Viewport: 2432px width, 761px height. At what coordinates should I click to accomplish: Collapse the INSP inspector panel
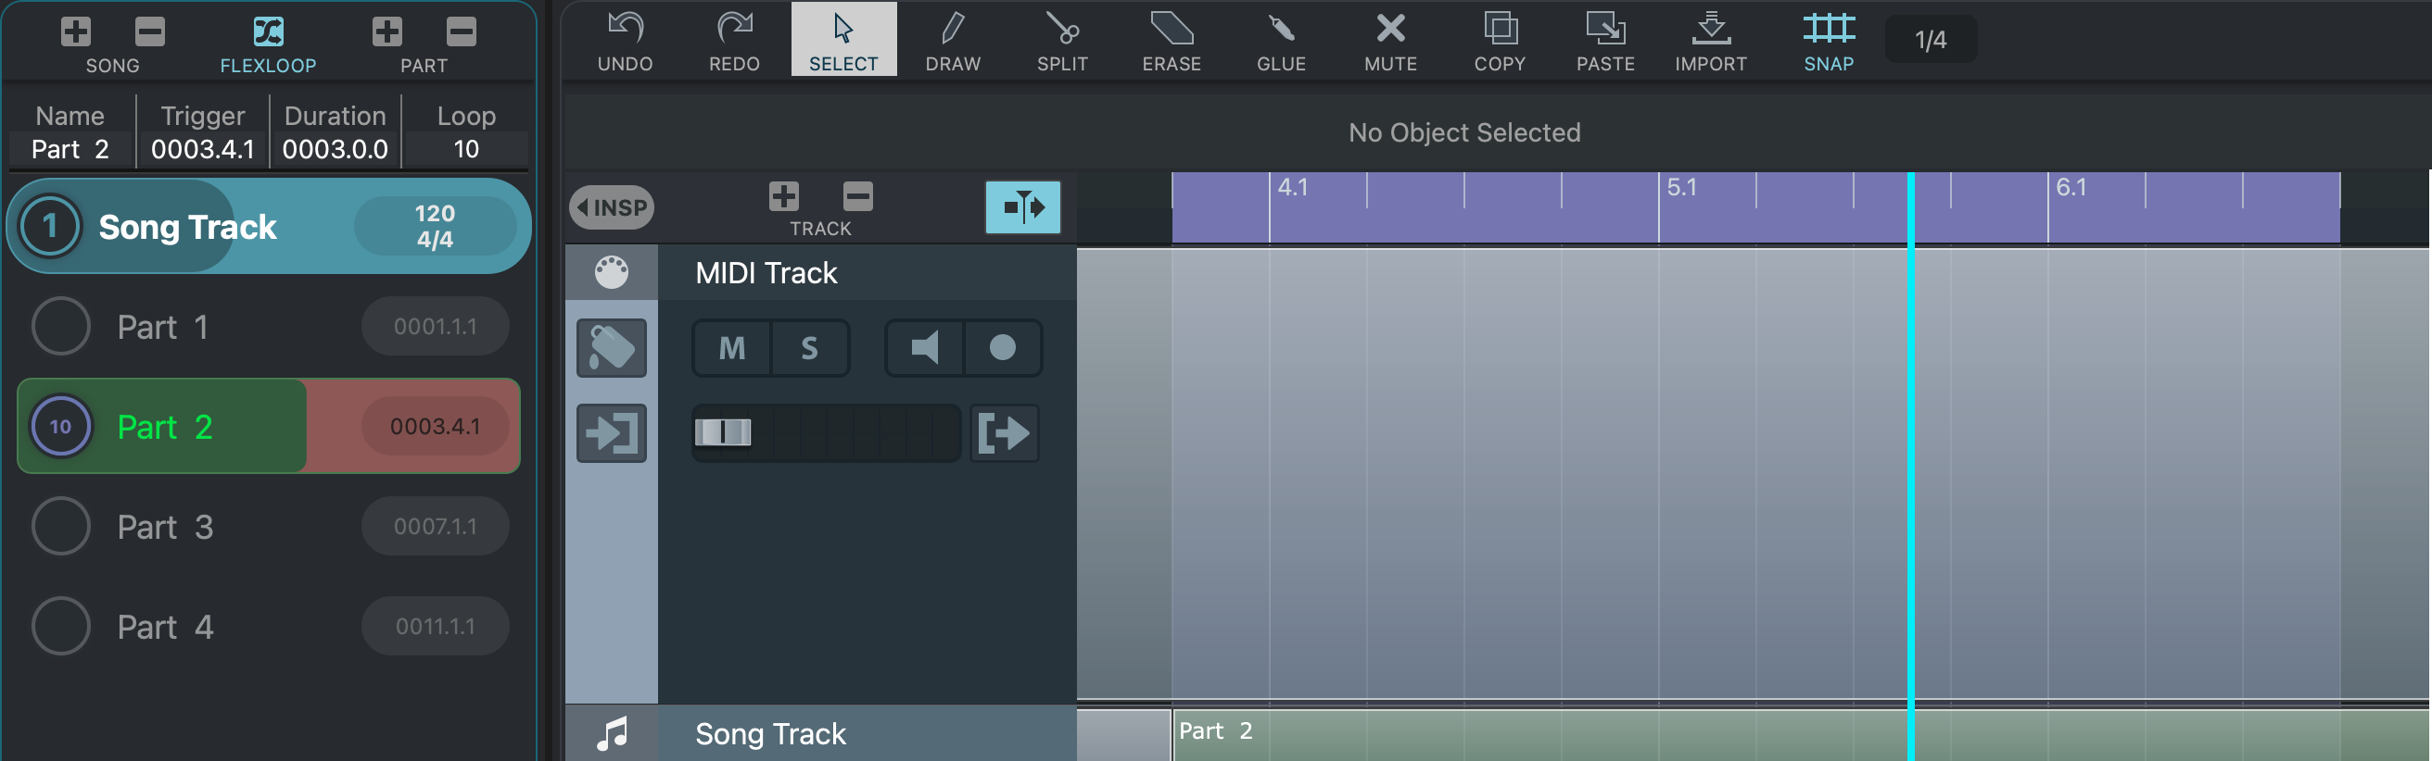click(x=612, y=207)
